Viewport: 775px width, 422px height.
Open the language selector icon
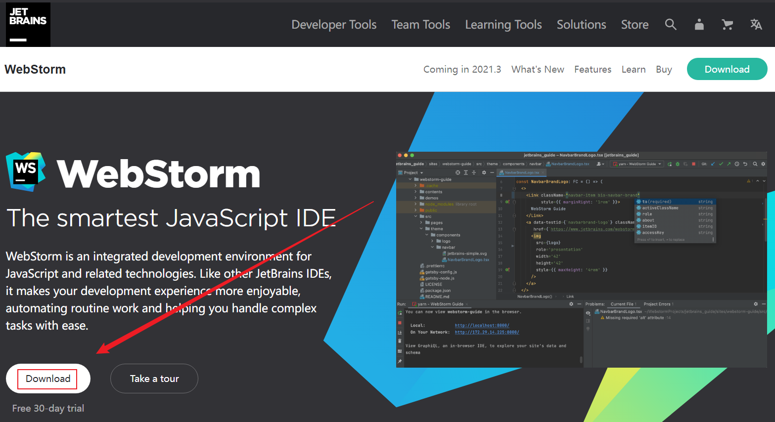(756, 24)
